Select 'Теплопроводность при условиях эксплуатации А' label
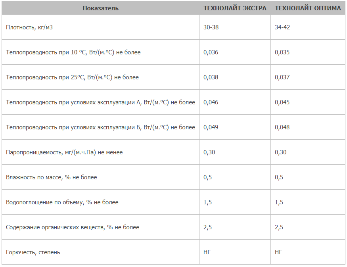The height and width of the screenshot is (267, 347). [x=100, y=102]
